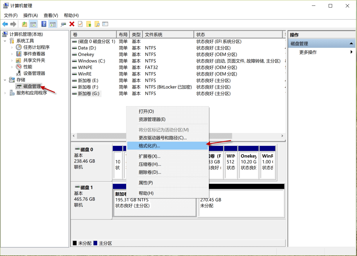This screenshot has height=256, width=357.
Task: Open the 查看(V) menu
Action: pos(51,15)
